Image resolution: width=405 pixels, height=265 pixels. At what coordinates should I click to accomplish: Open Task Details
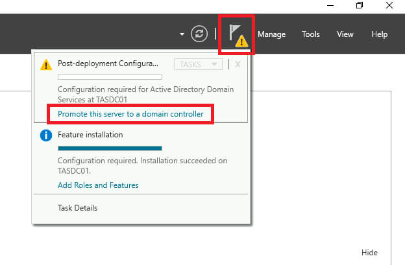77,208
